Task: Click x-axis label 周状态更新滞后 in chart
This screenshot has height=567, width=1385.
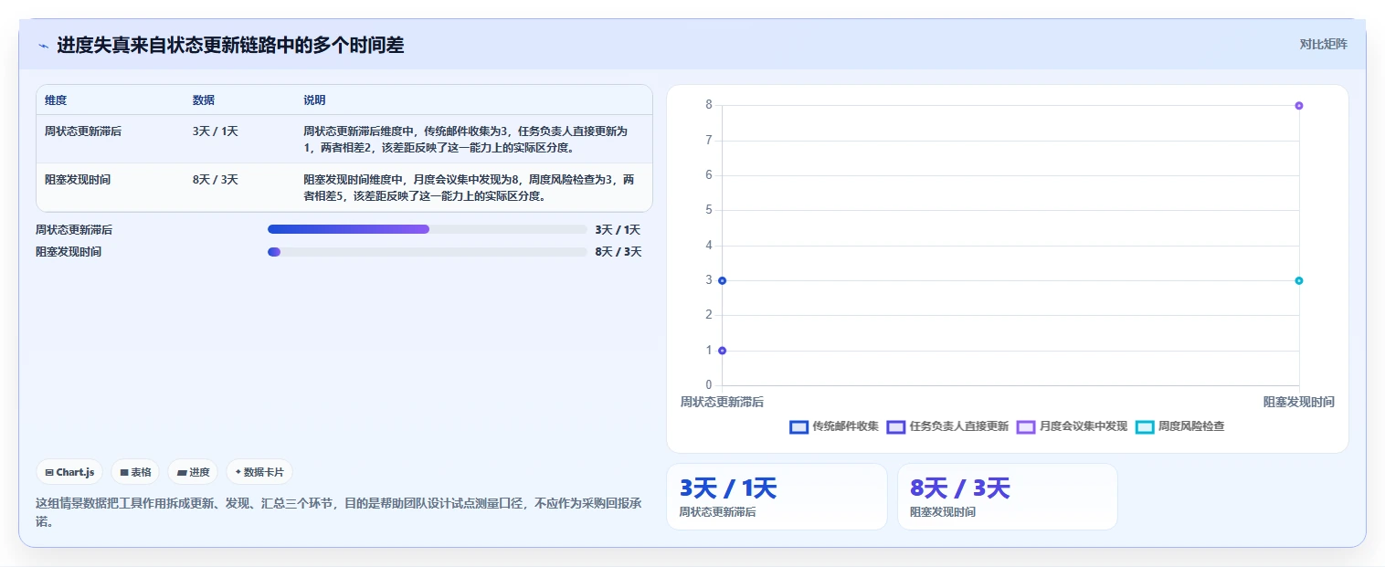Action: [x=722, y=402]
